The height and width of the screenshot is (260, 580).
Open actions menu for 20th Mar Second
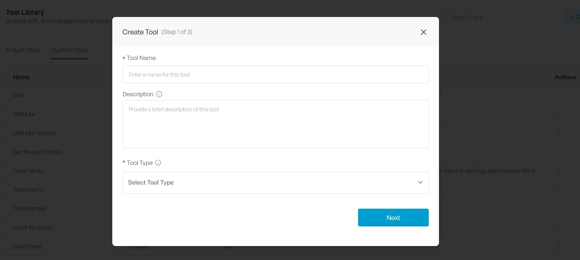pos(558,133)
